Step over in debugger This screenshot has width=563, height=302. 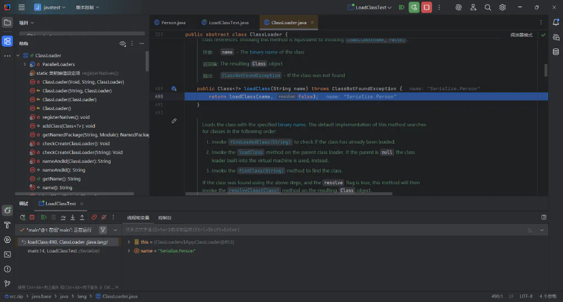tap(63, 217)
